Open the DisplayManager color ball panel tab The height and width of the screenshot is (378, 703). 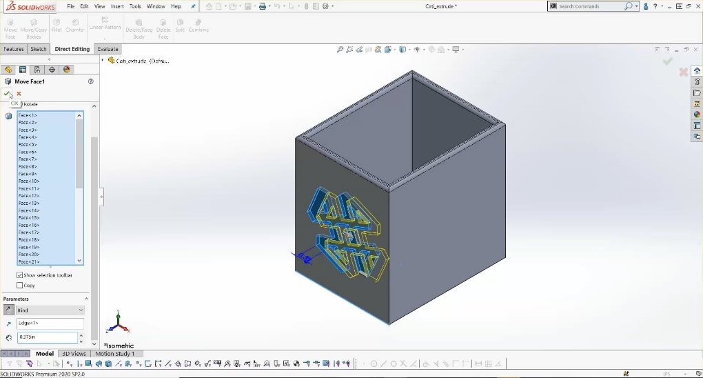pos(66,70)
